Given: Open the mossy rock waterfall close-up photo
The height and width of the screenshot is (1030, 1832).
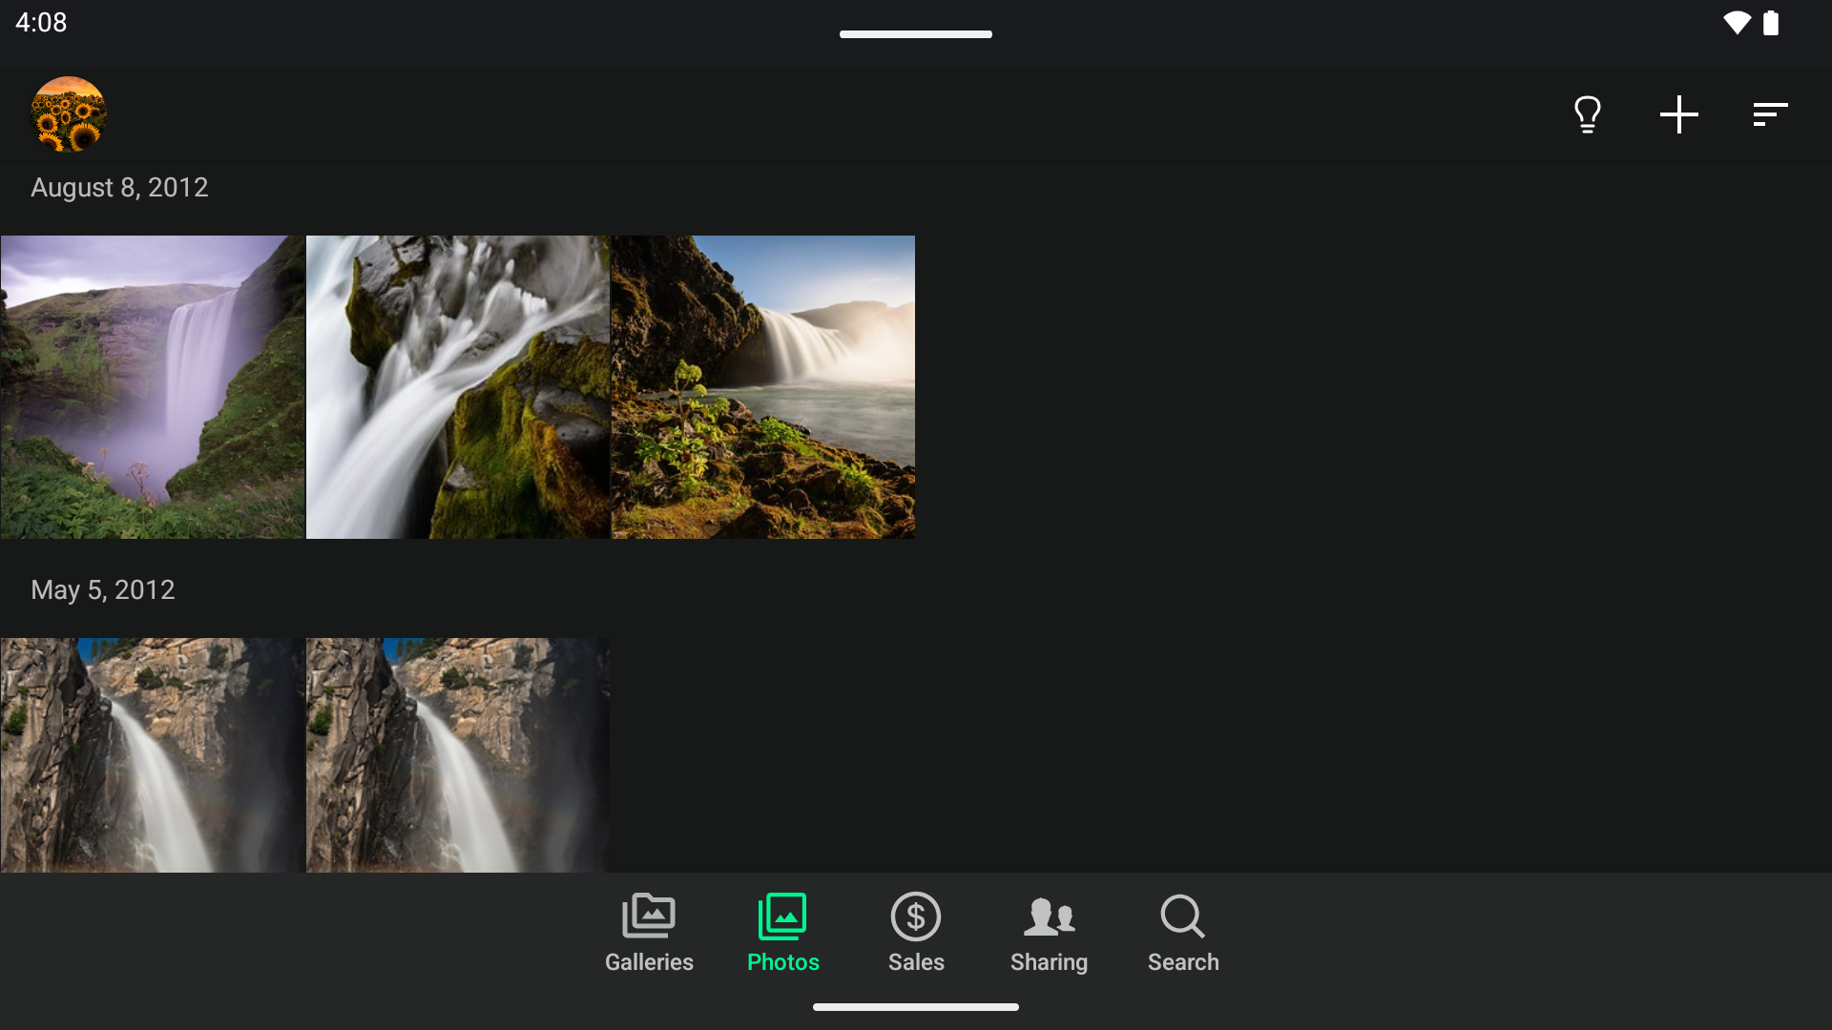Looking at the screenshot, I should pyautogui.click(x=458, y=387).
